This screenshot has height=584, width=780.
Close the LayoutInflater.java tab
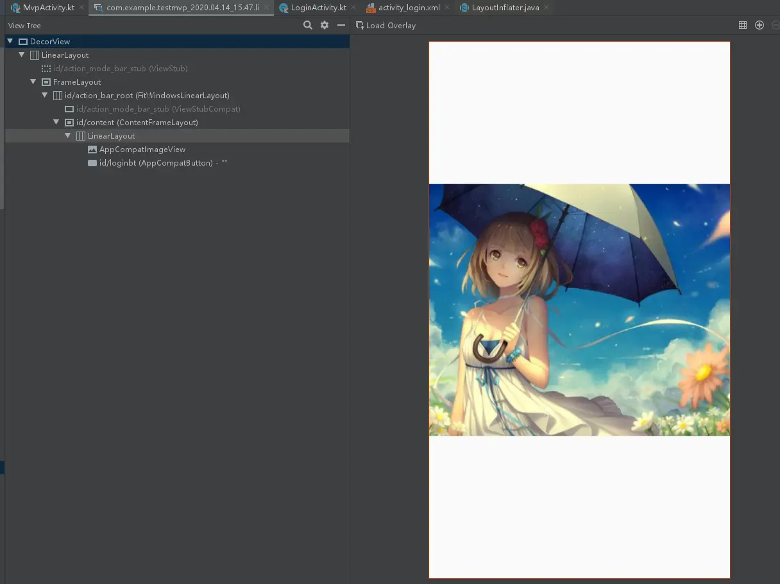coord(546,8)
